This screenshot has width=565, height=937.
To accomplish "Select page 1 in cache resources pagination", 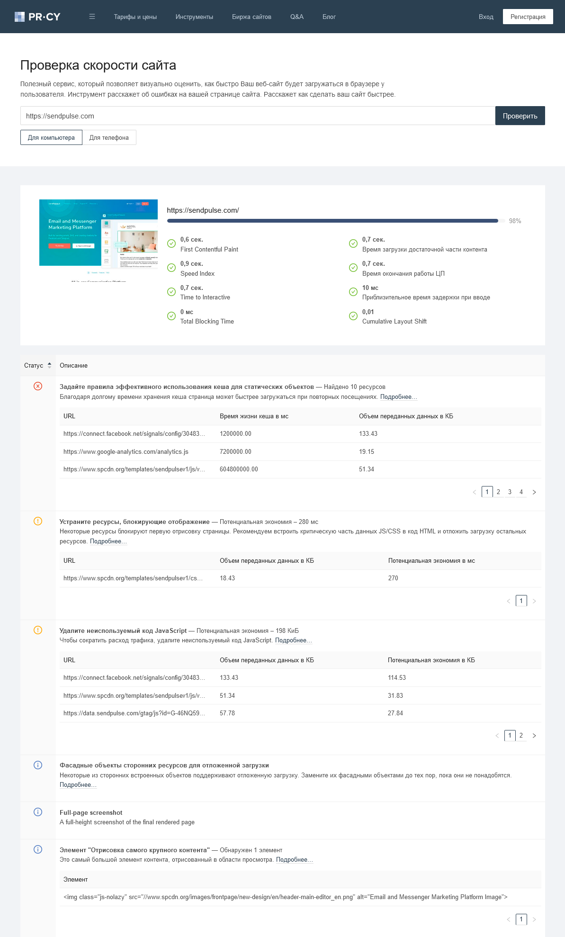I will pyautogui.click(x=487, y=492).
